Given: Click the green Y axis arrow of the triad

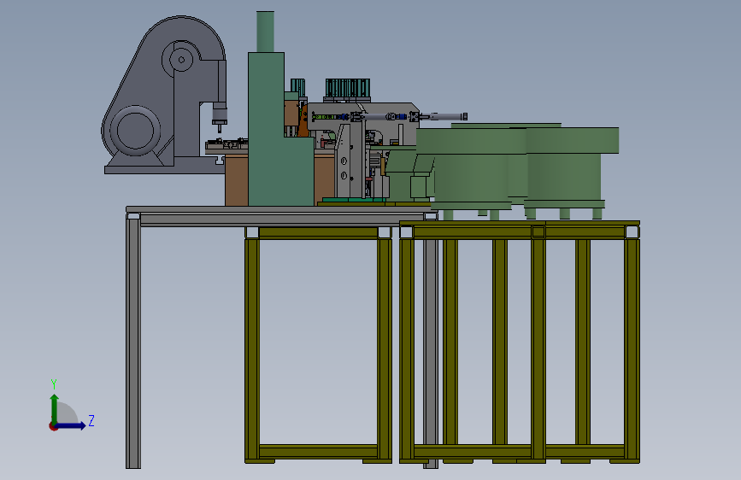Looking at the screenshot, I should (55, 408).
